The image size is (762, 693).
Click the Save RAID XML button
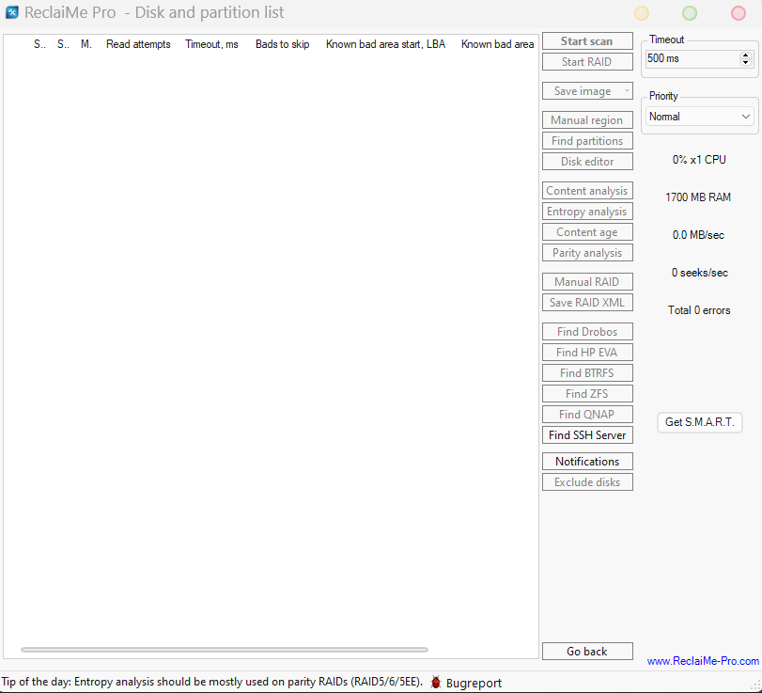coord(587,303)
